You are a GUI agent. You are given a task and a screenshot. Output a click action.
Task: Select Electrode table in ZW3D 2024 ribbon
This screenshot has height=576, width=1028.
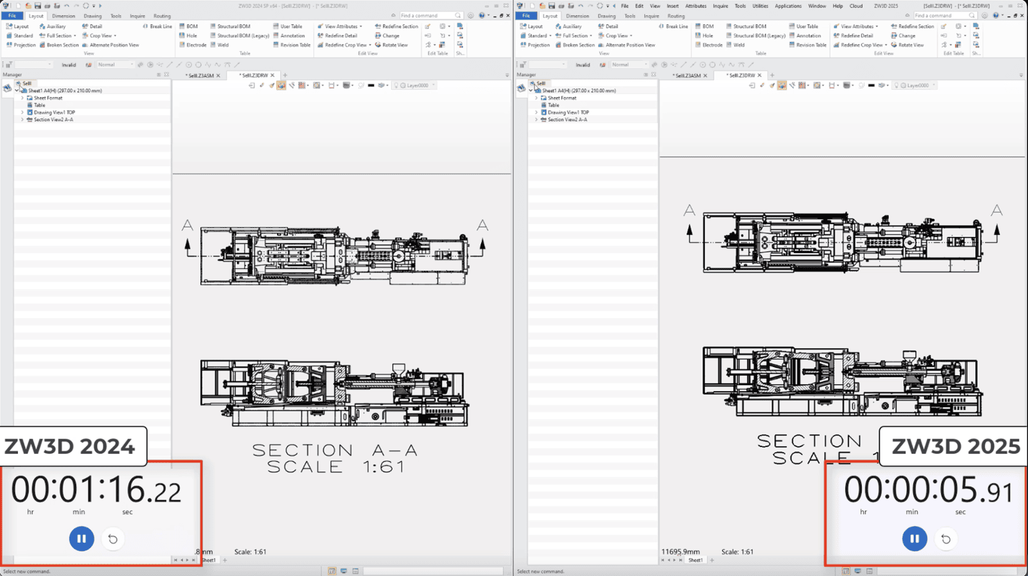pyautogui.click(x=193, y=45)
